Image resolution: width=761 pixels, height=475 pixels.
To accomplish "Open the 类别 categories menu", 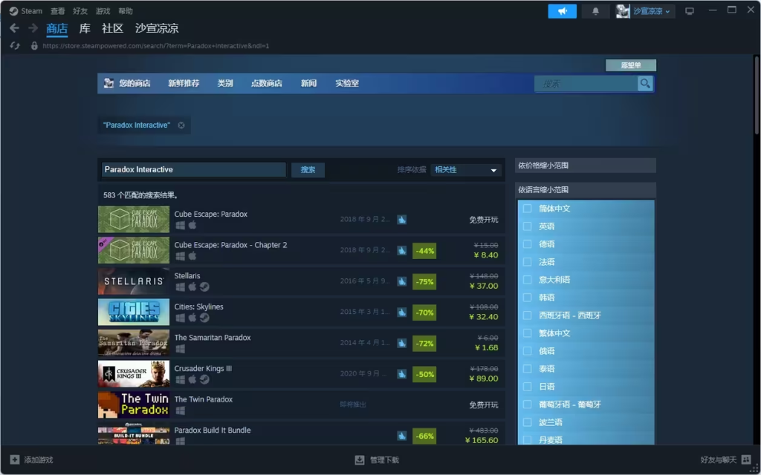I will (x=225, y=83).
